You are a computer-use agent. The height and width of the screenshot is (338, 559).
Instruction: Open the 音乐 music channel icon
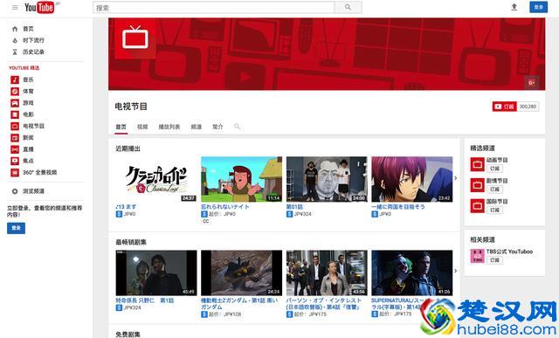(x=15, y=79)
